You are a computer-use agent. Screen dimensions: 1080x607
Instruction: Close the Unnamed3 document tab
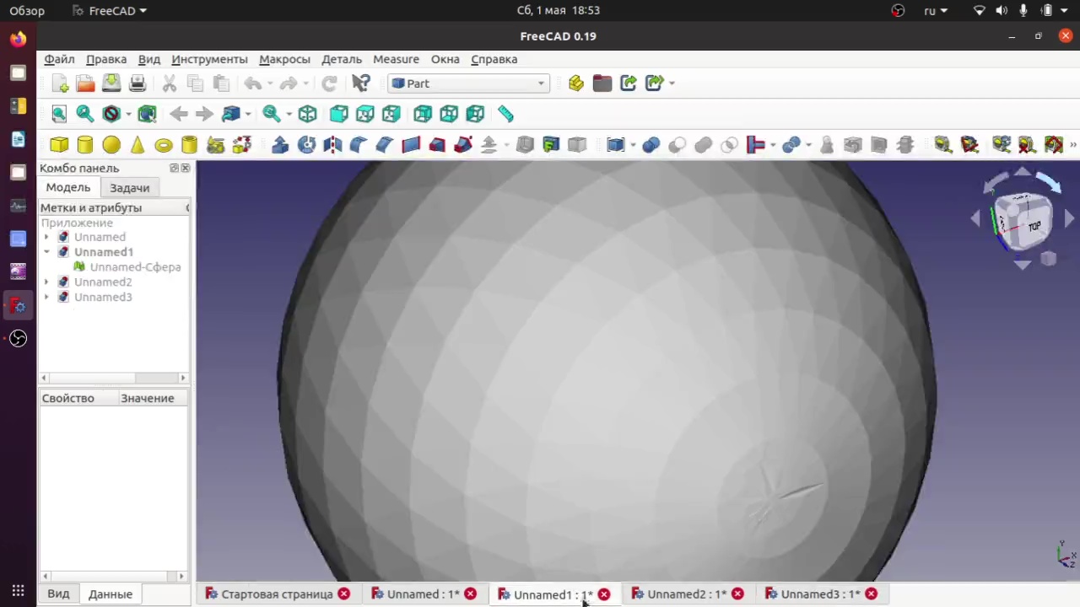tap(871, 594)
